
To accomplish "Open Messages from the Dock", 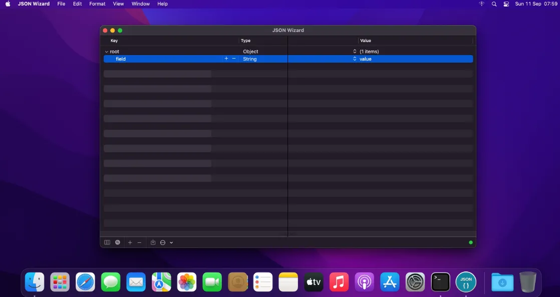I will pyautogui.click(x=111, y=282).
